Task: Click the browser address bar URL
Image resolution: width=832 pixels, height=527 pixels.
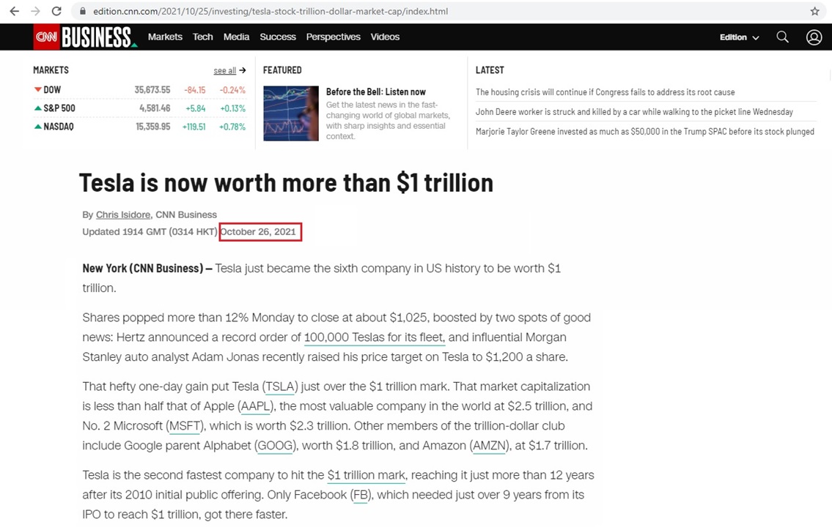Action: pos(270,12)
